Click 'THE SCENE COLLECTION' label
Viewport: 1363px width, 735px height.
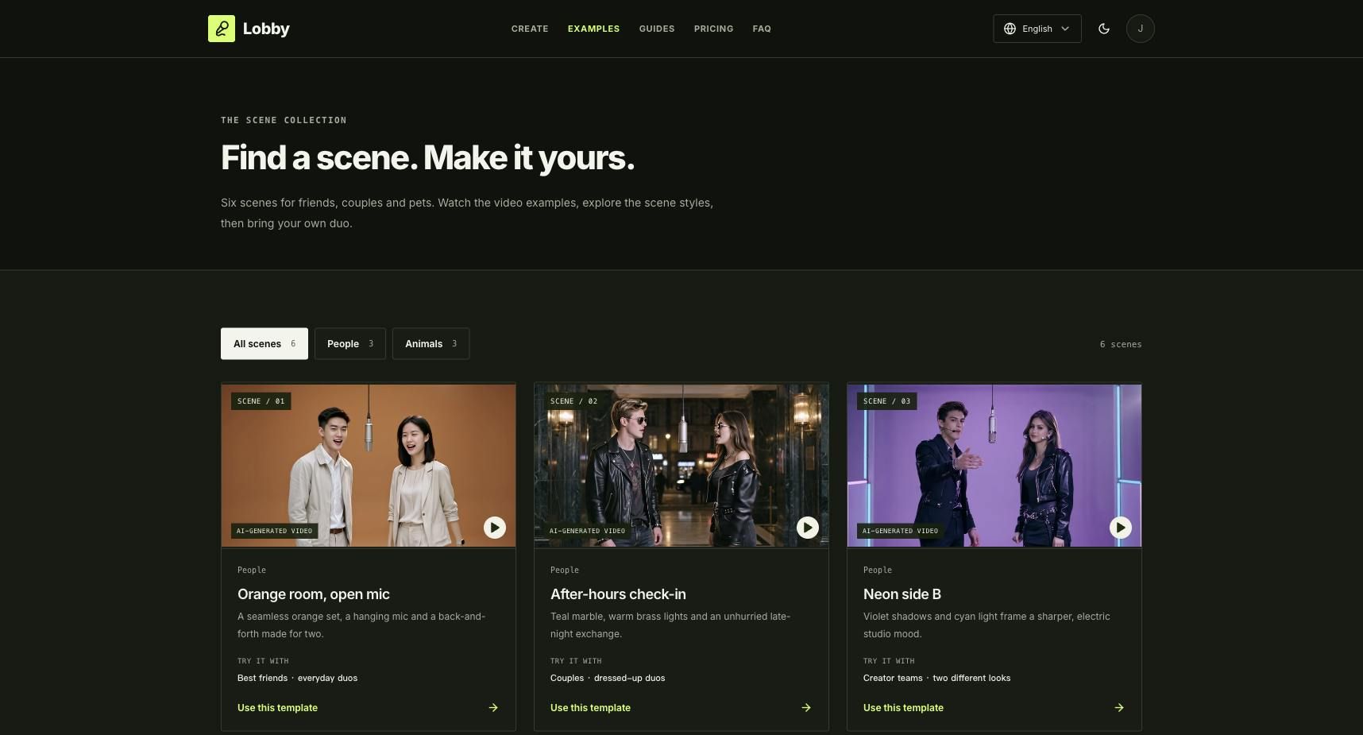point(284,121)
